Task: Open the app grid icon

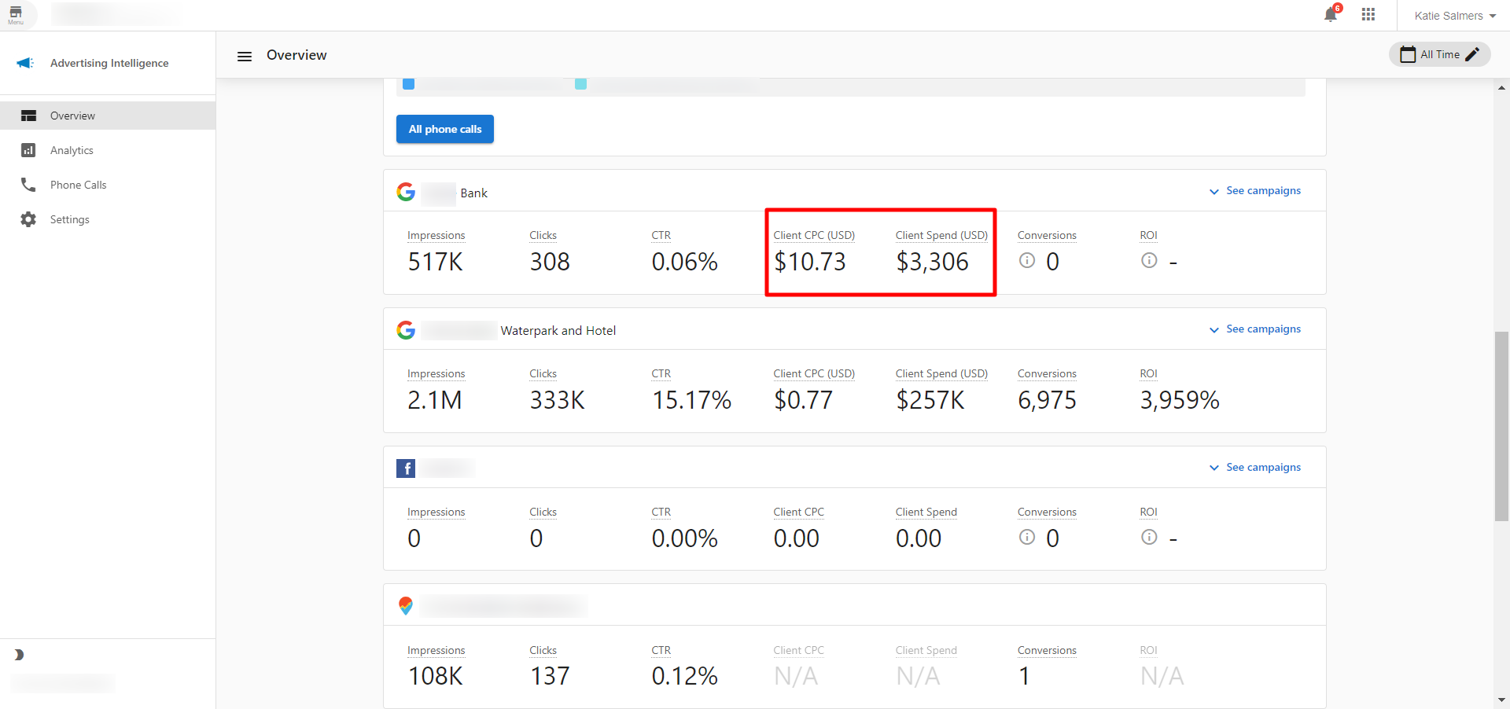Action: click(x=1368, y=14)
